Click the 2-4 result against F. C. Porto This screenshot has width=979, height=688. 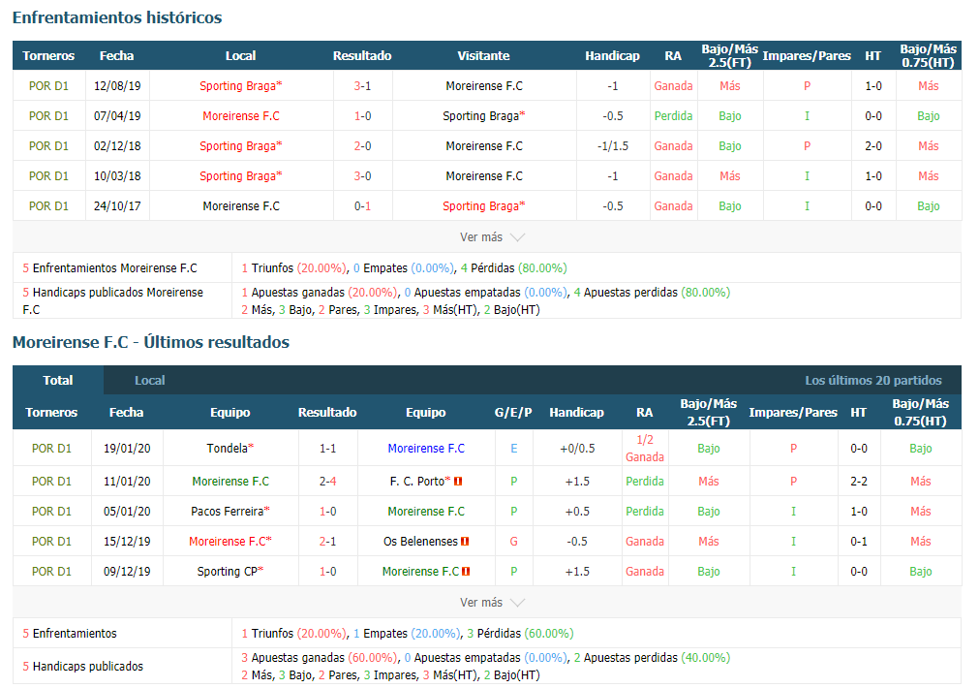(x=328, y=482)
